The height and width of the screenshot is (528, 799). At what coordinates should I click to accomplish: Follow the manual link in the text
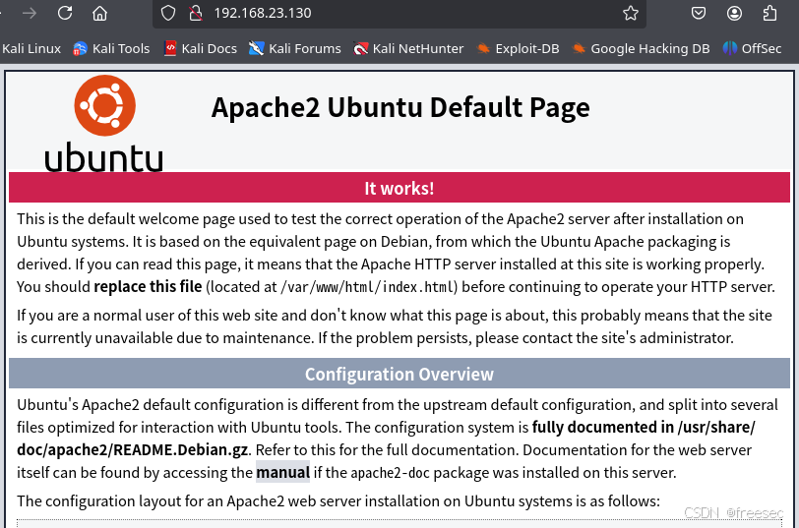(282, 473)
